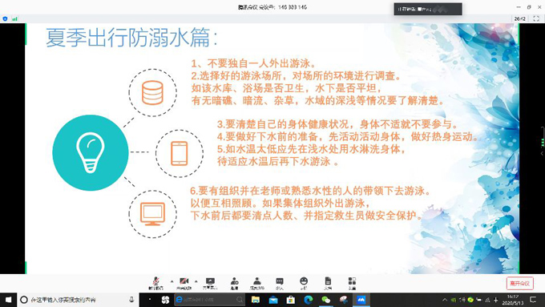Open WeChat from the Windows taskbar
The height and width of the screenshot is (307, 545).
(325, 300)
